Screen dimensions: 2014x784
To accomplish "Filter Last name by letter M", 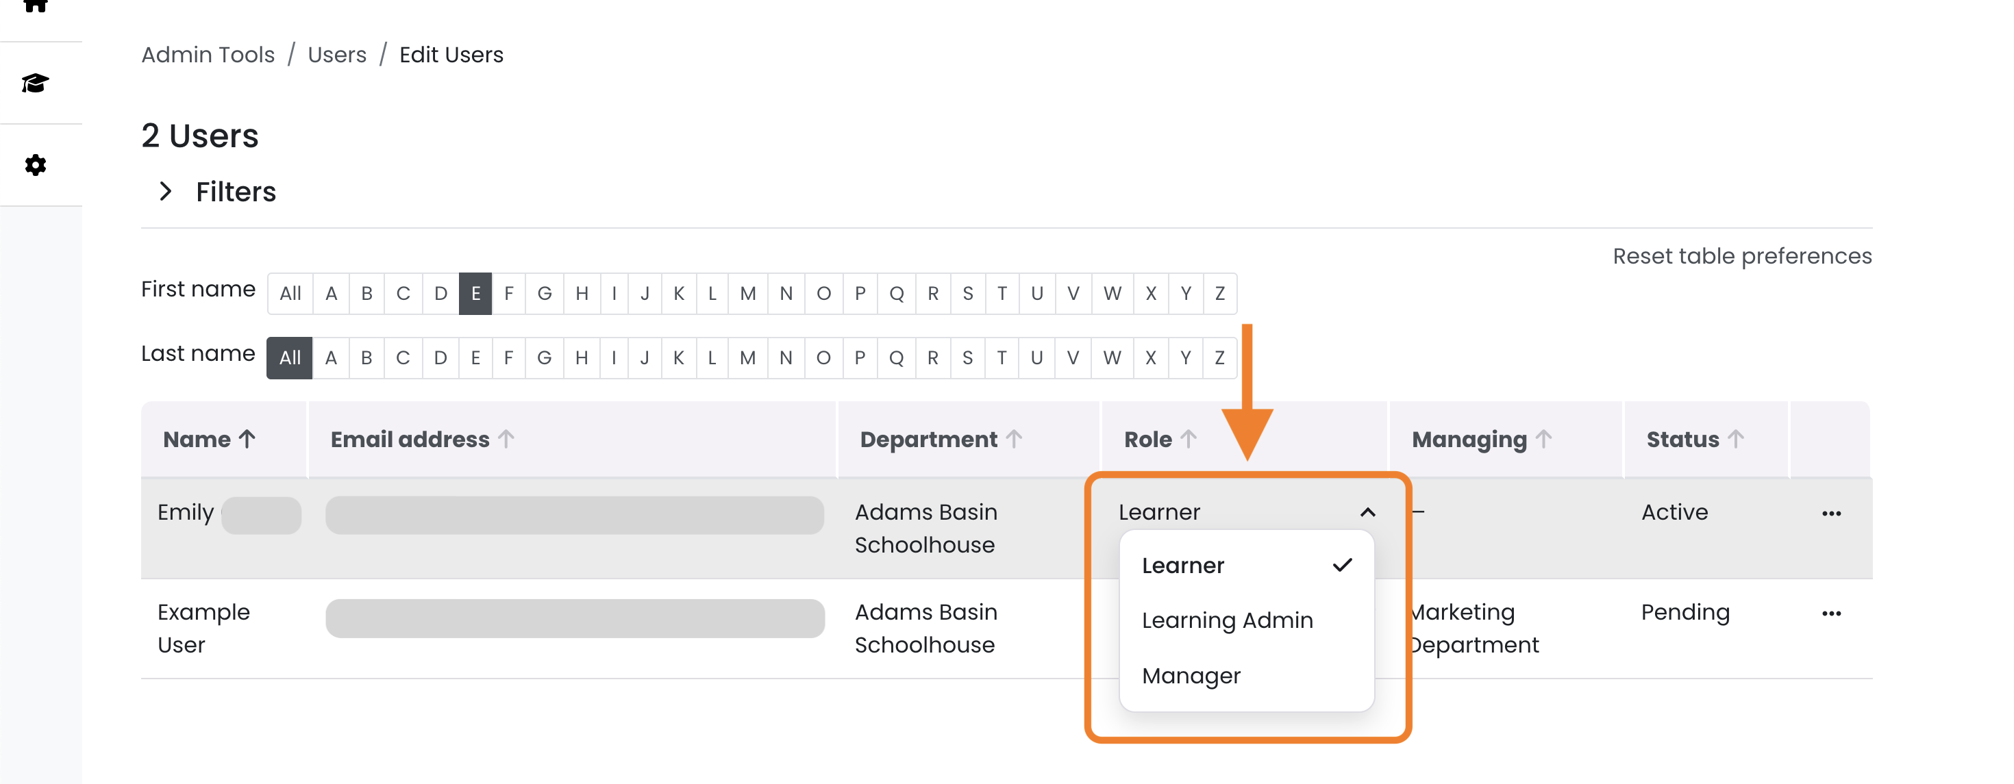I will 747,358.
